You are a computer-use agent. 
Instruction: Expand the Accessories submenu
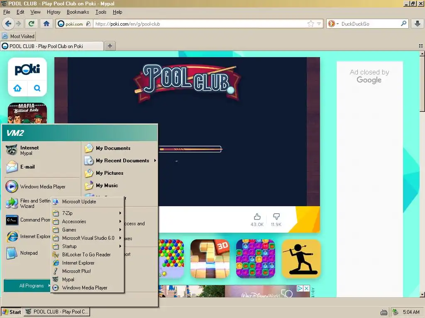click(x=88, y=222)
